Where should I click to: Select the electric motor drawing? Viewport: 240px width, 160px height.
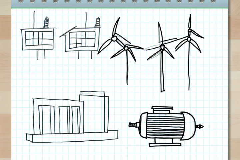click(x=166, y=126)
